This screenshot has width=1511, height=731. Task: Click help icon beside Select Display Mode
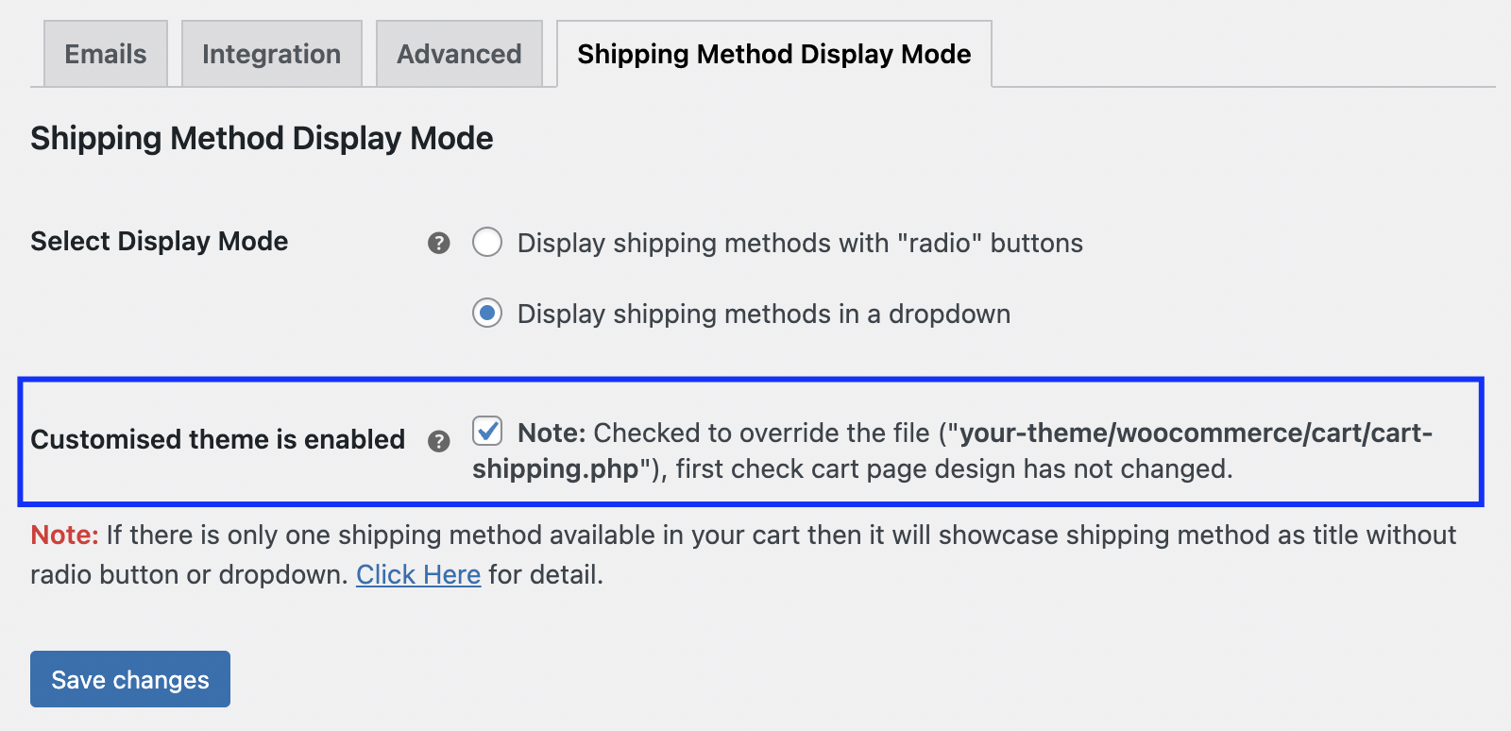[x=438, y=244]
